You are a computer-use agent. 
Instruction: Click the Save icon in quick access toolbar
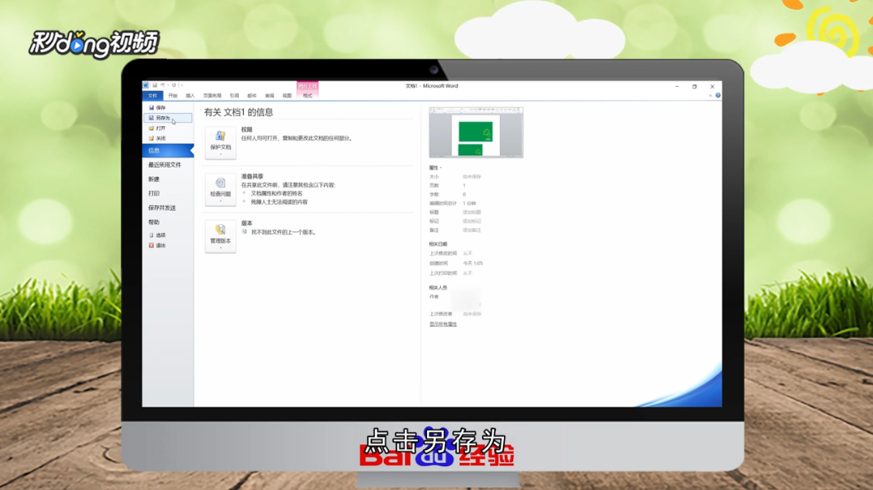coord(155,86)
